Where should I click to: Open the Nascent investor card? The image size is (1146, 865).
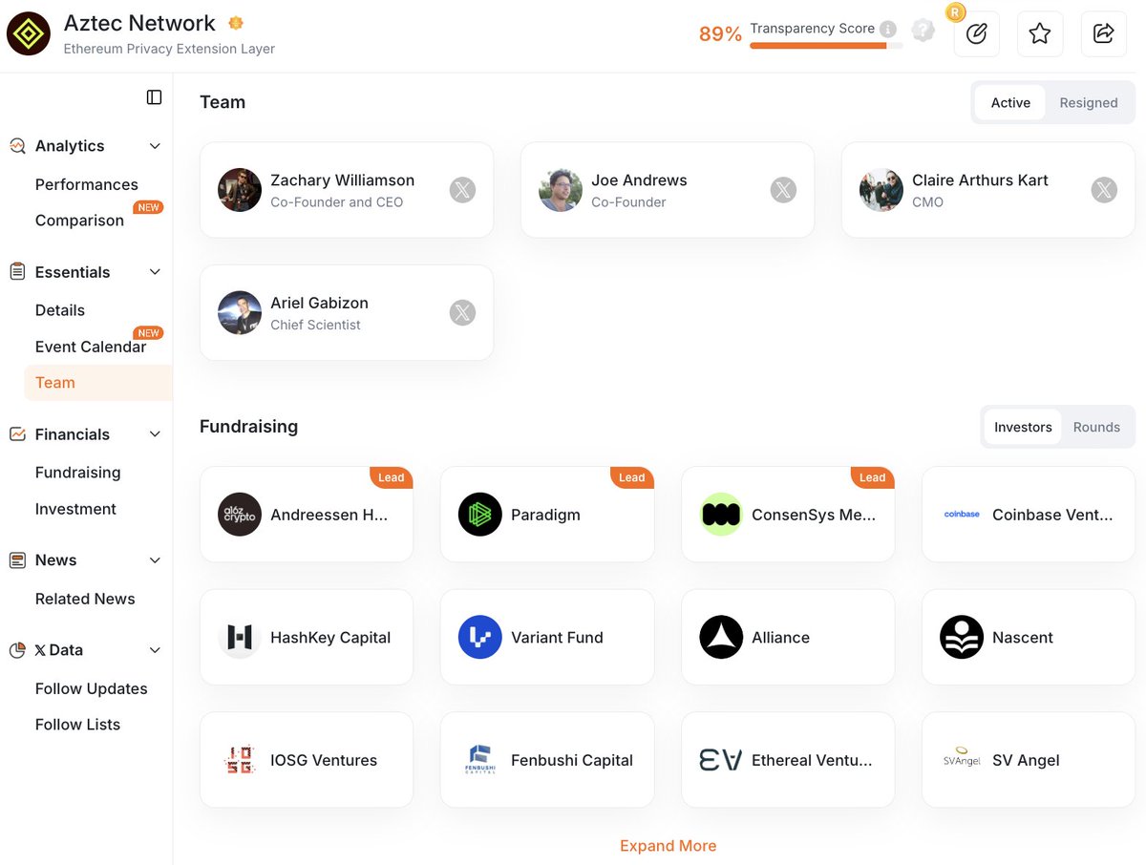point(1029,637)
